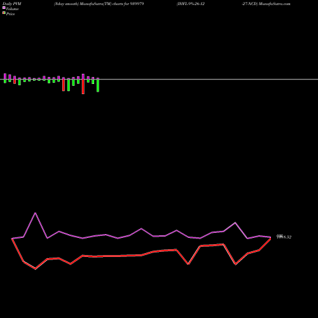
Task: Click the 'Daily PVM' title text
Action: click(x=12, y=4)
